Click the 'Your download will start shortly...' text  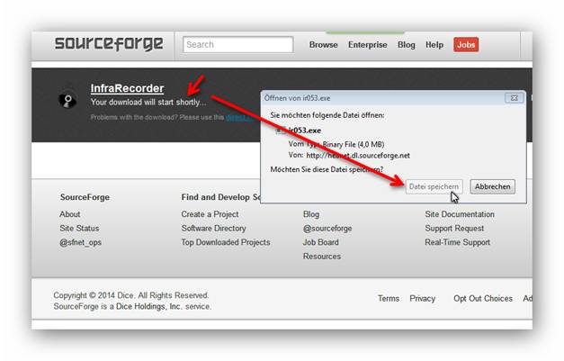(148, 103)
